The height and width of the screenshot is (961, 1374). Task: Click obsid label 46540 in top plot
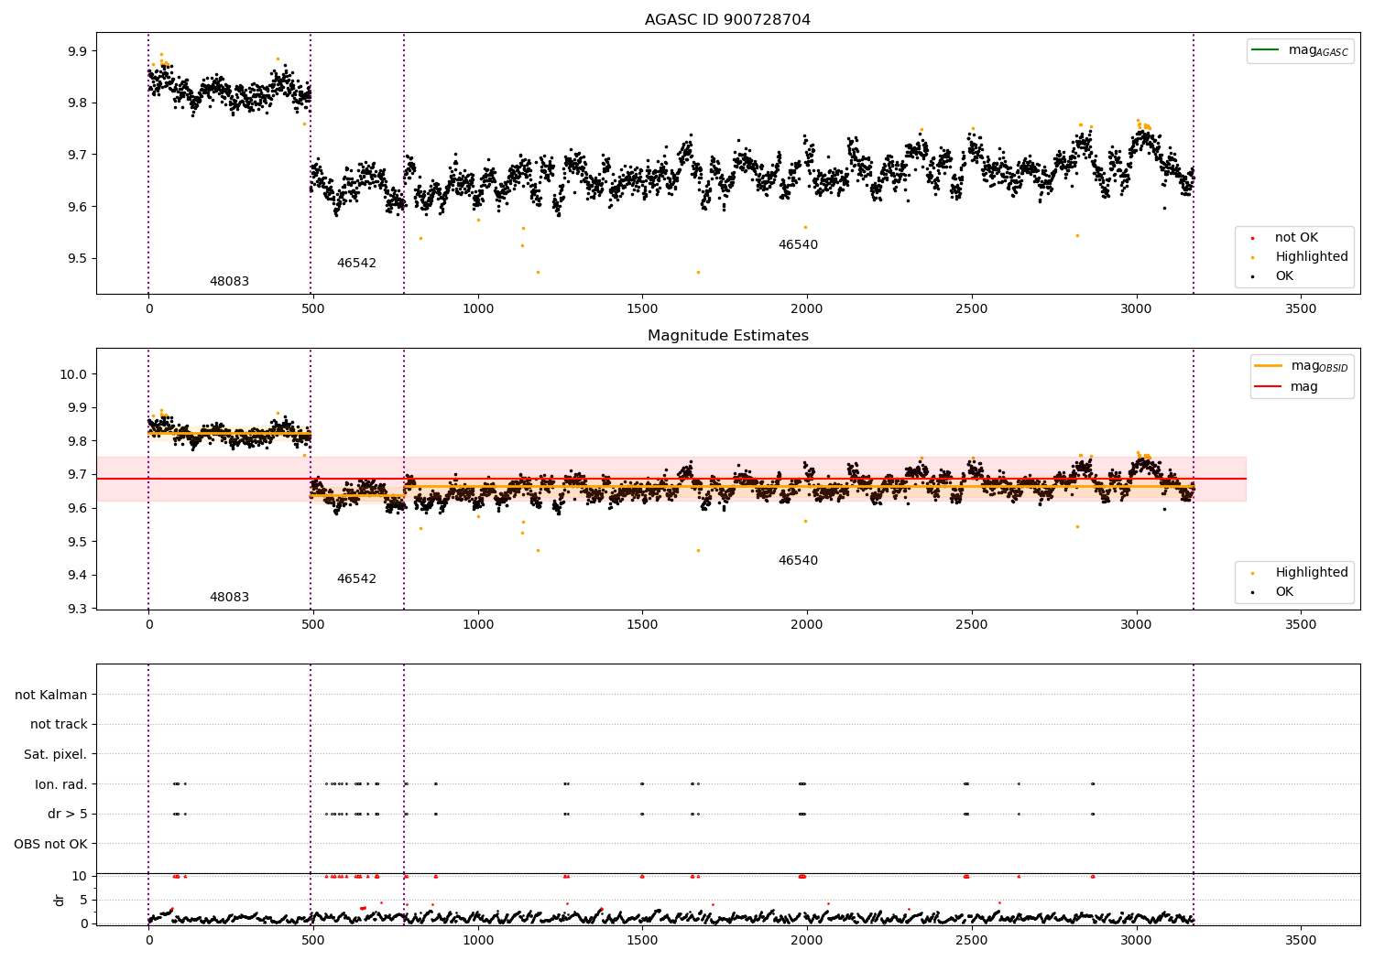(798, 245)
